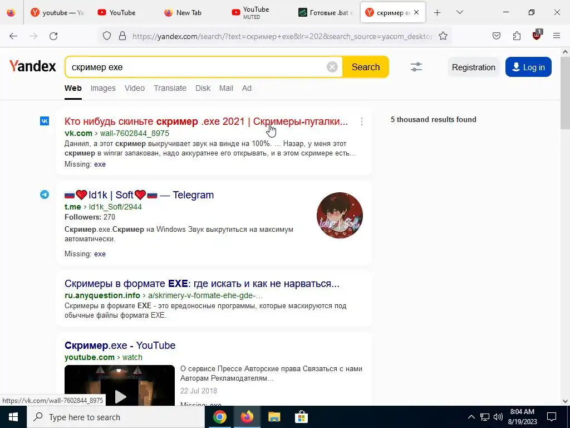
Task: Play the YouTube video thumbnail
Action: pos(120,385)
